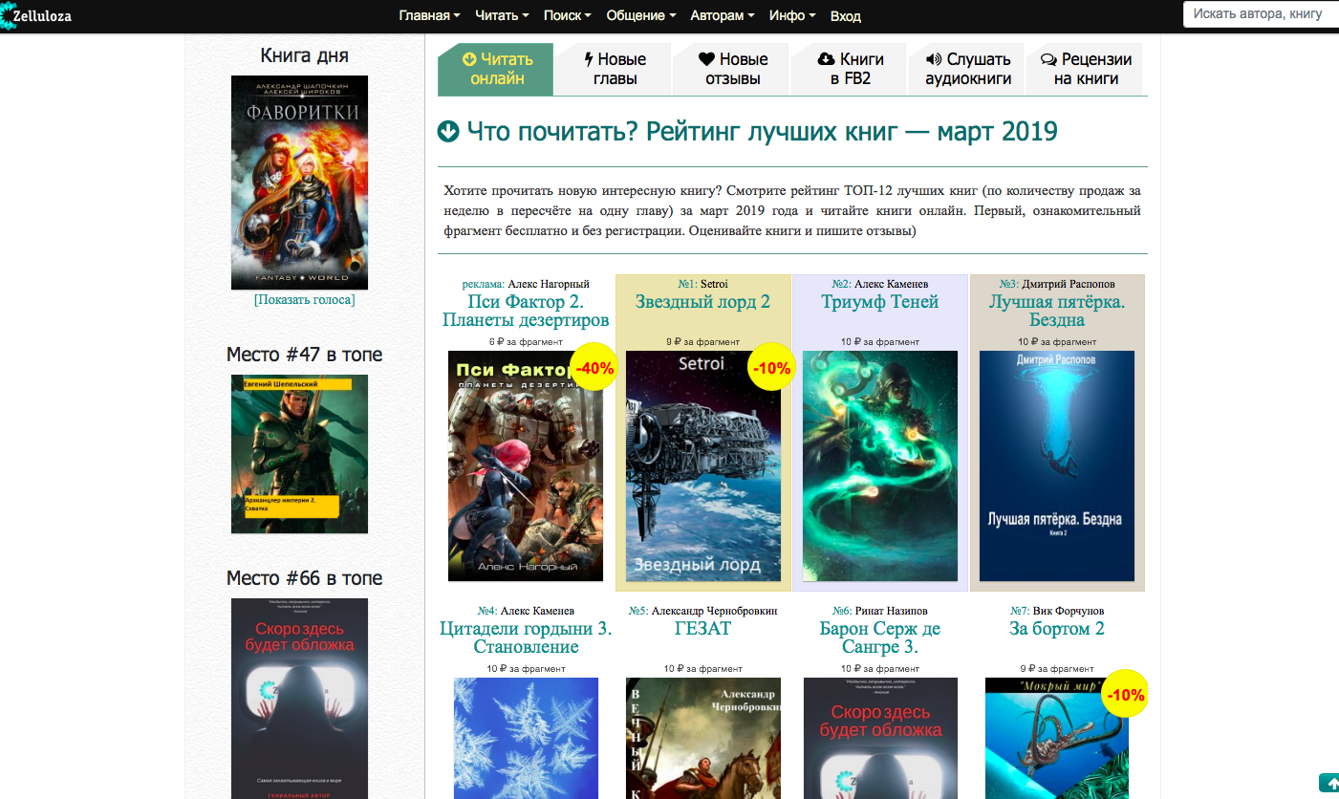Click the Звездный лорд 2 title link
This screenshot has height=799, width=1339.
tap(702, 302)
